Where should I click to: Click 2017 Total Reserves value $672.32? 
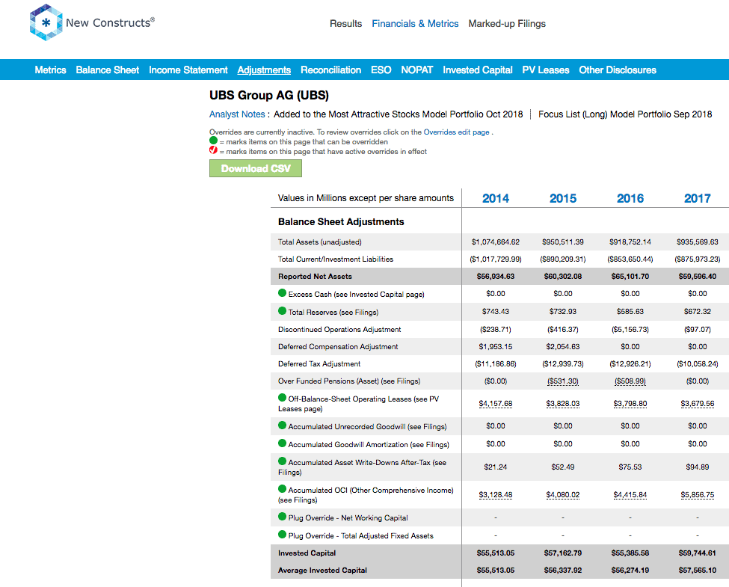tap(698, 312)
